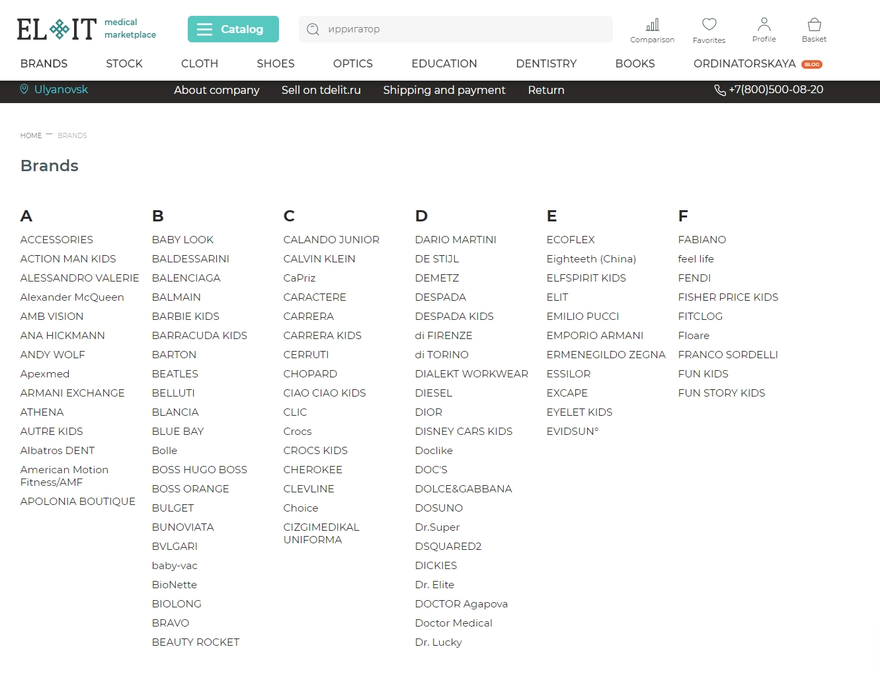
Task: Open Sell on tdelit.ru link
Action: pos(321,90)
